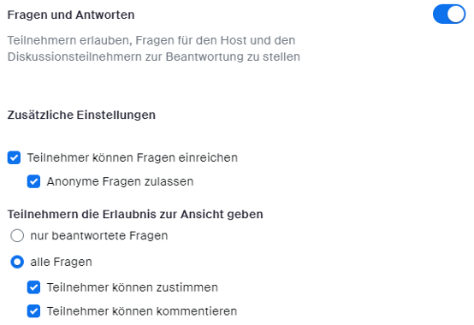Viewport: 474px width, 325px height.
Task: Click the alle Fragen radio button
Action: coord(17,262)
